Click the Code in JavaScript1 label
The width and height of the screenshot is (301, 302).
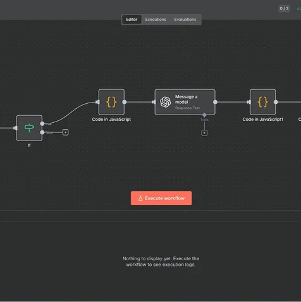[263, 120]
